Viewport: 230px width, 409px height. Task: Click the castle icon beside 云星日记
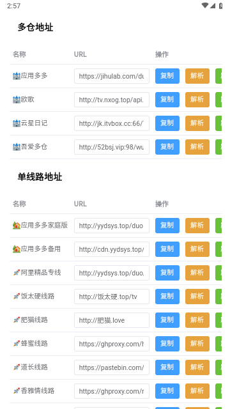pyautogui.click(x=17, y=123)
